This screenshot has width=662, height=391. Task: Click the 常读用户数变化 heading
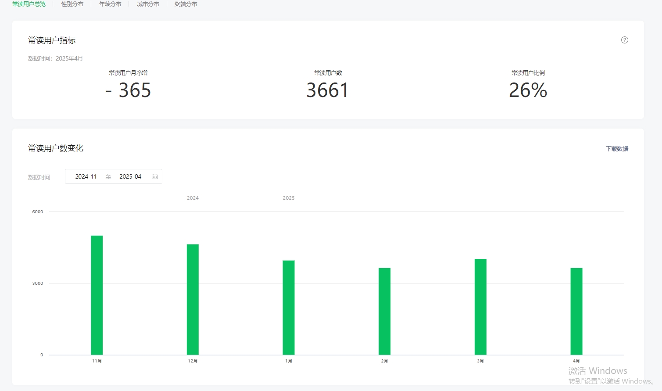pos(56,148)
